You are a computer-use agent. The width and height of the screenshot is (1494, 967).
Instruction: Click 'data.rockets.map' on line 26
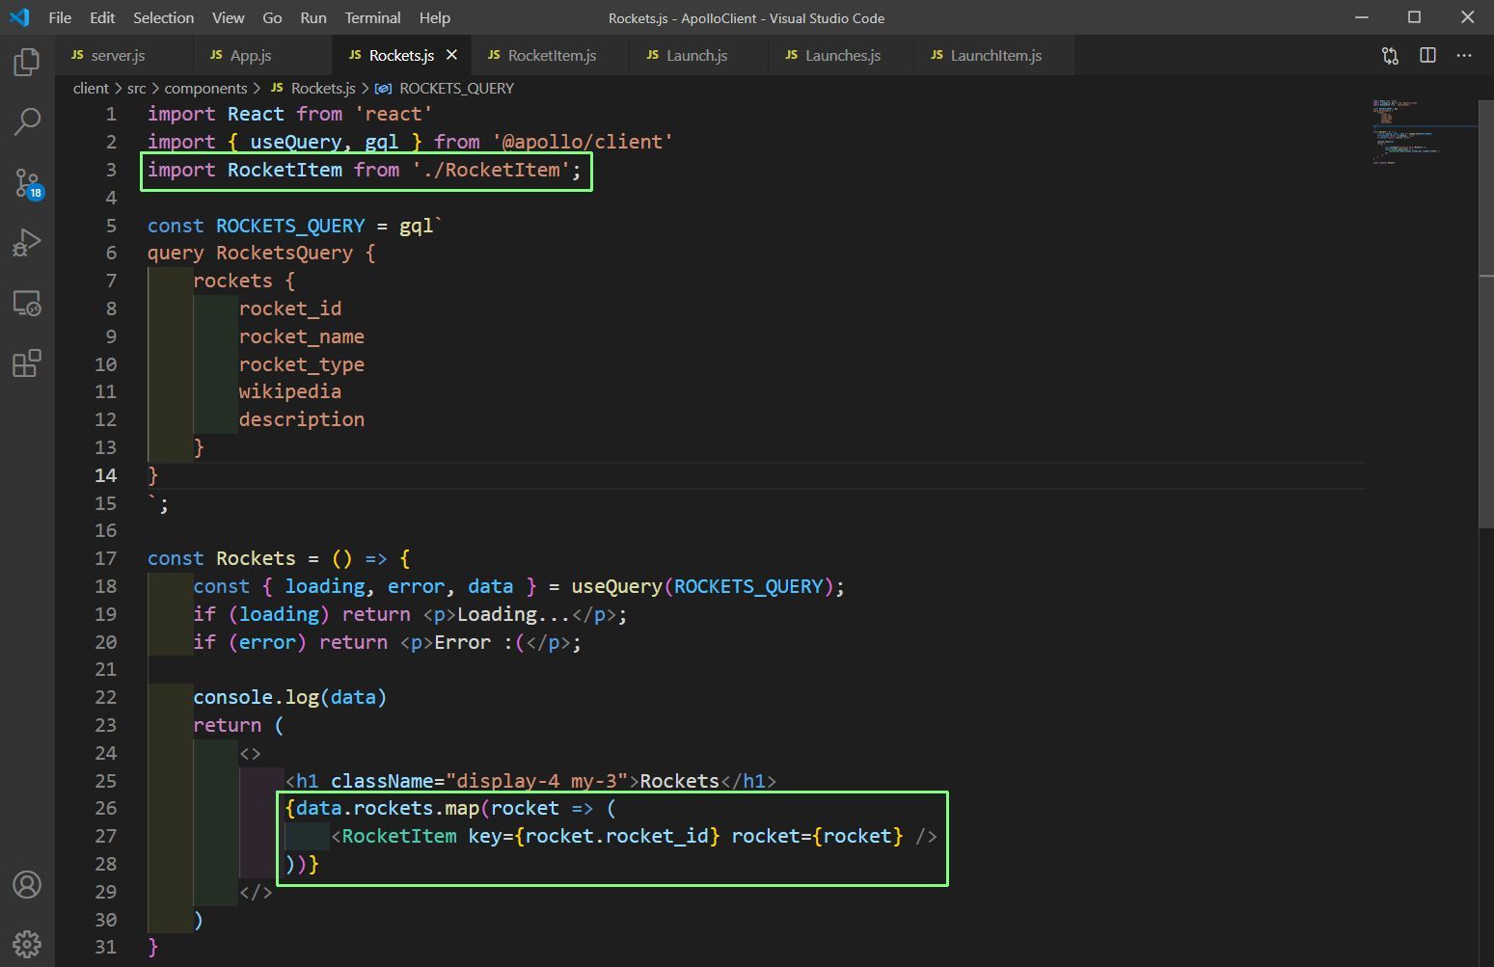point(388,808)
